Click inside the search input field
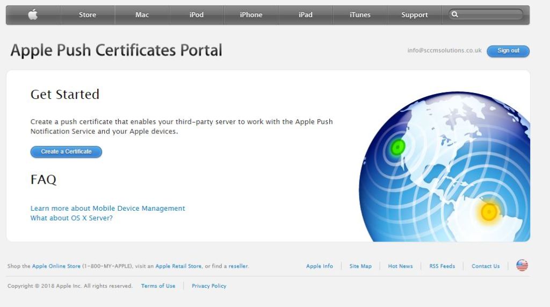 pyautogui.click(x=490, y=15)
